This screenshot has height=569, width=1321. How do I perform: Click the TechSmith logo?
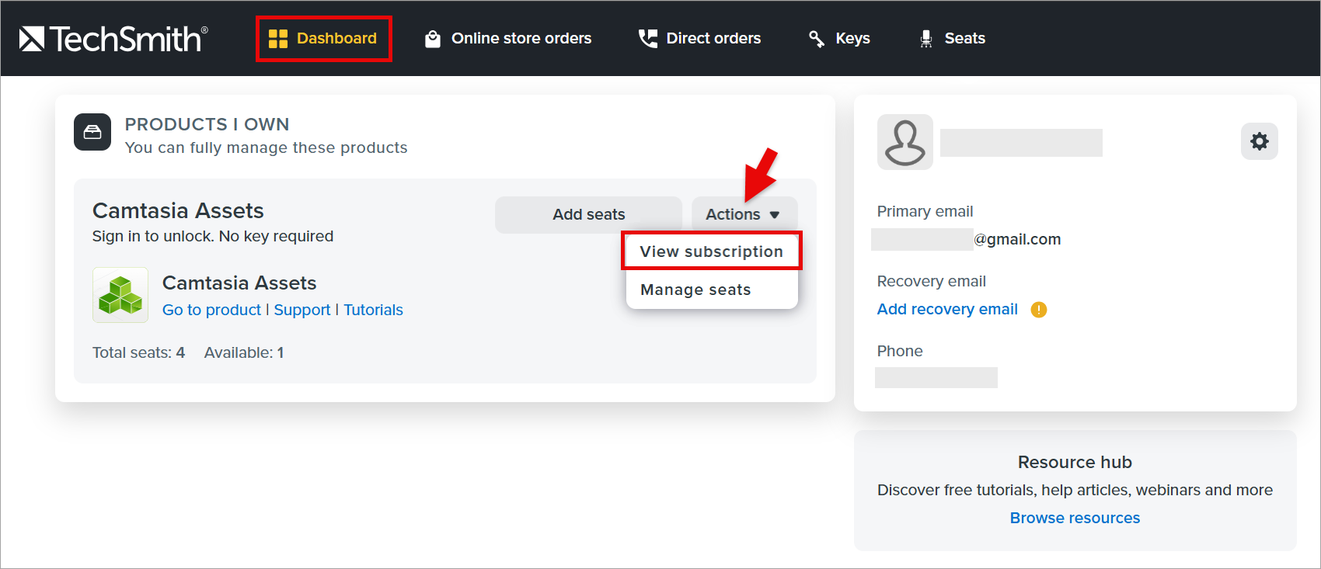(113, 39)
